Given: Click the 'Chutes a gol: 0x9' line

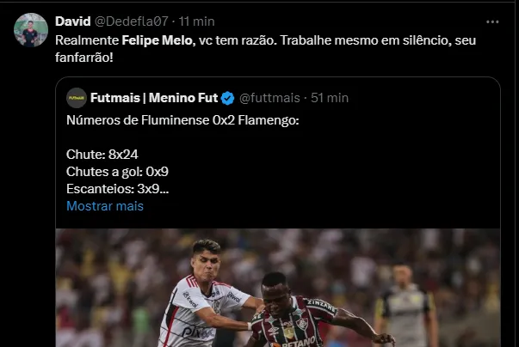Looking at the screenshot, I should coord(117,172).
